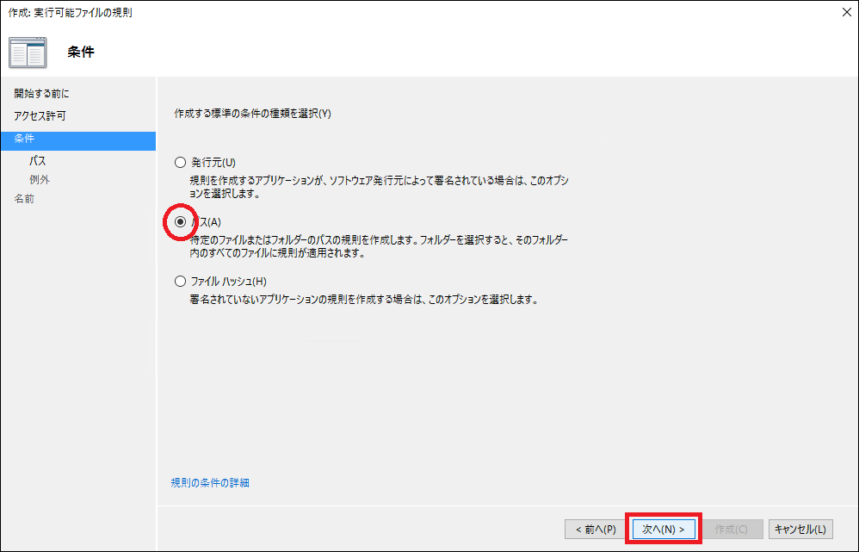859x552 pixels.
Task: Select the パス(A) radio button
Action: [180, 221]
